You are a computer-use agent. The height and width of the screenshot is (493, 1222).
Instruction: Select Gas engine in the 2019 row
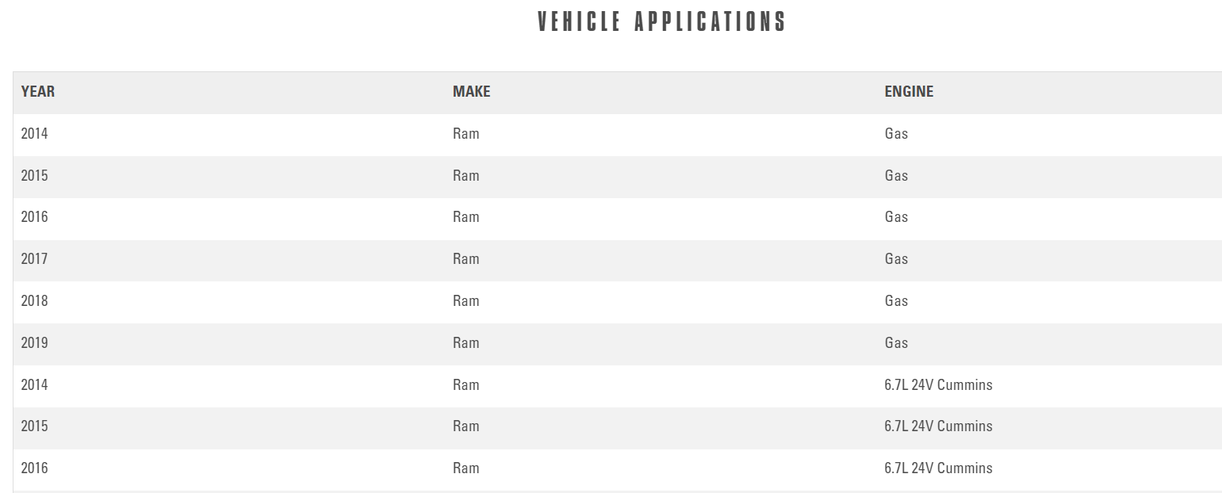(x=896, y=343)
